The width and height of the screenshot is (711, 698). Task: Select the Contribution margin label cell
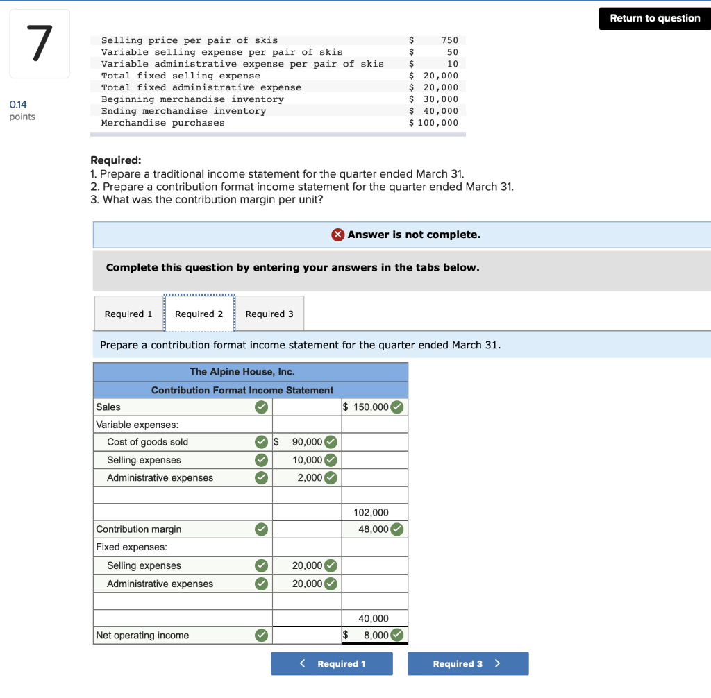click(x=183, y=529)
